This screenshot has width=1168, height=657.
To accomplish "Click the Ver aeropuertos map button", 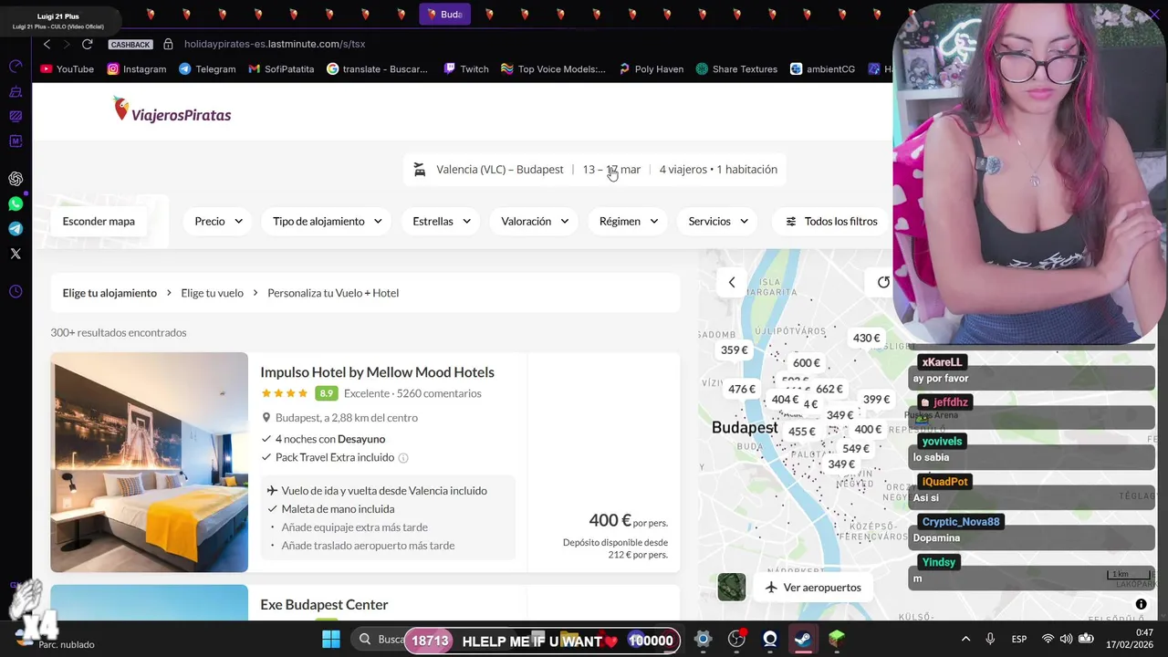I will coord(812,588).
